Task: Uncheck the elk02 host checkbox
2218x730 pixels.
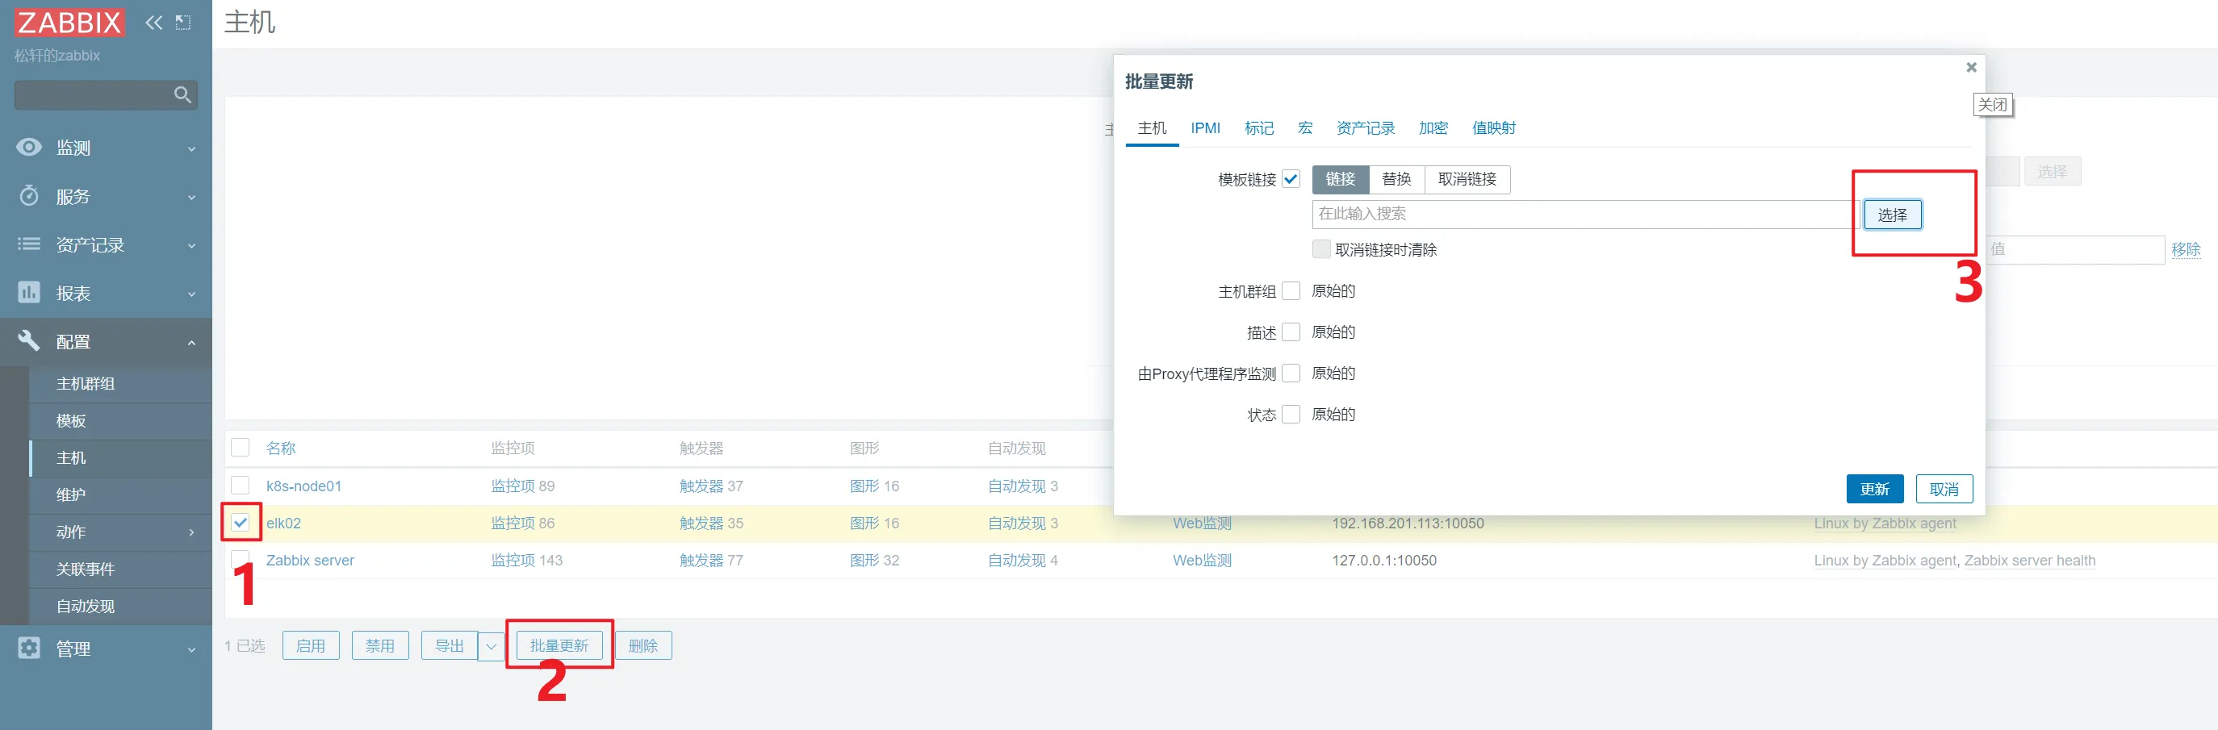Action: pyautogui.click(x=241, y=523)
